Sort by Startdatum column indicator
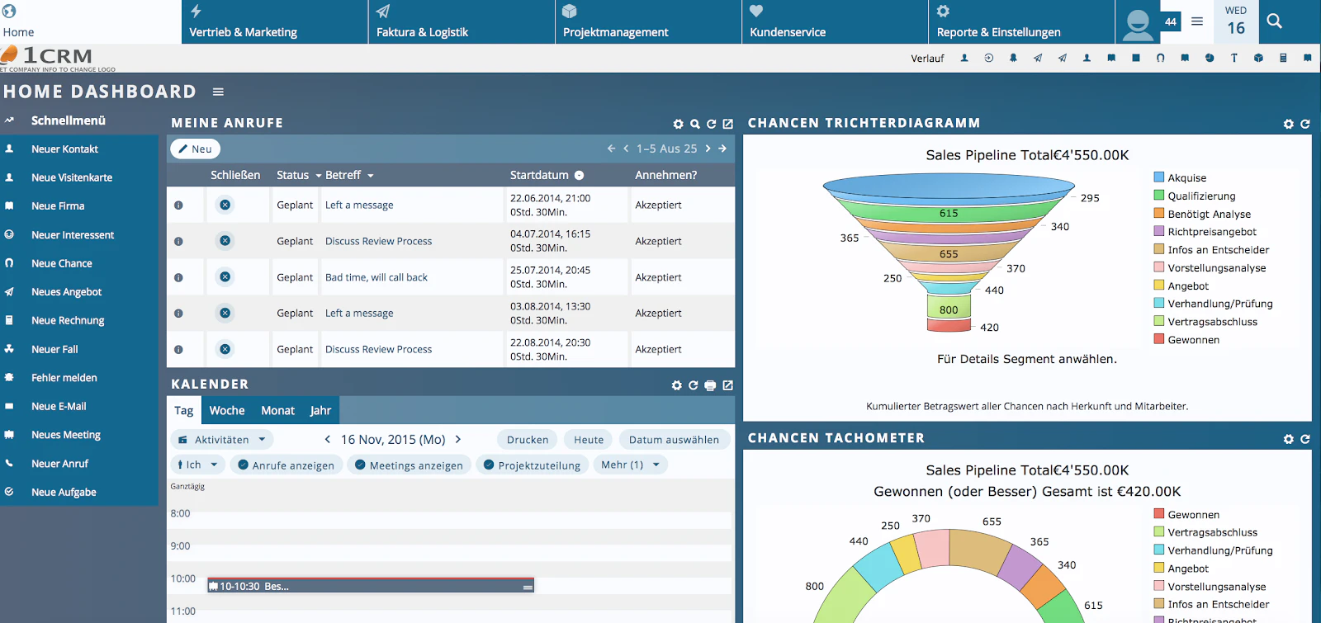This screenshot has height=623, width=1321. coord(580,175)
